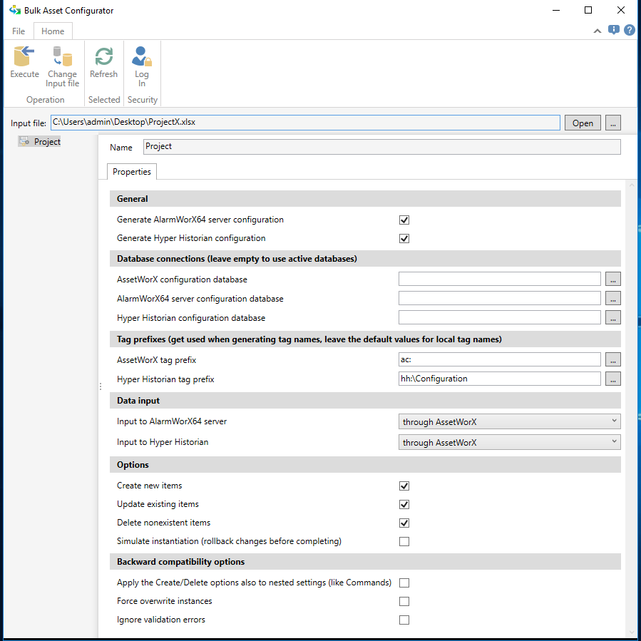Open the help question mark icon
This screenshot has width=641, height=641.
pyautogui.click(x=630, y=30)
